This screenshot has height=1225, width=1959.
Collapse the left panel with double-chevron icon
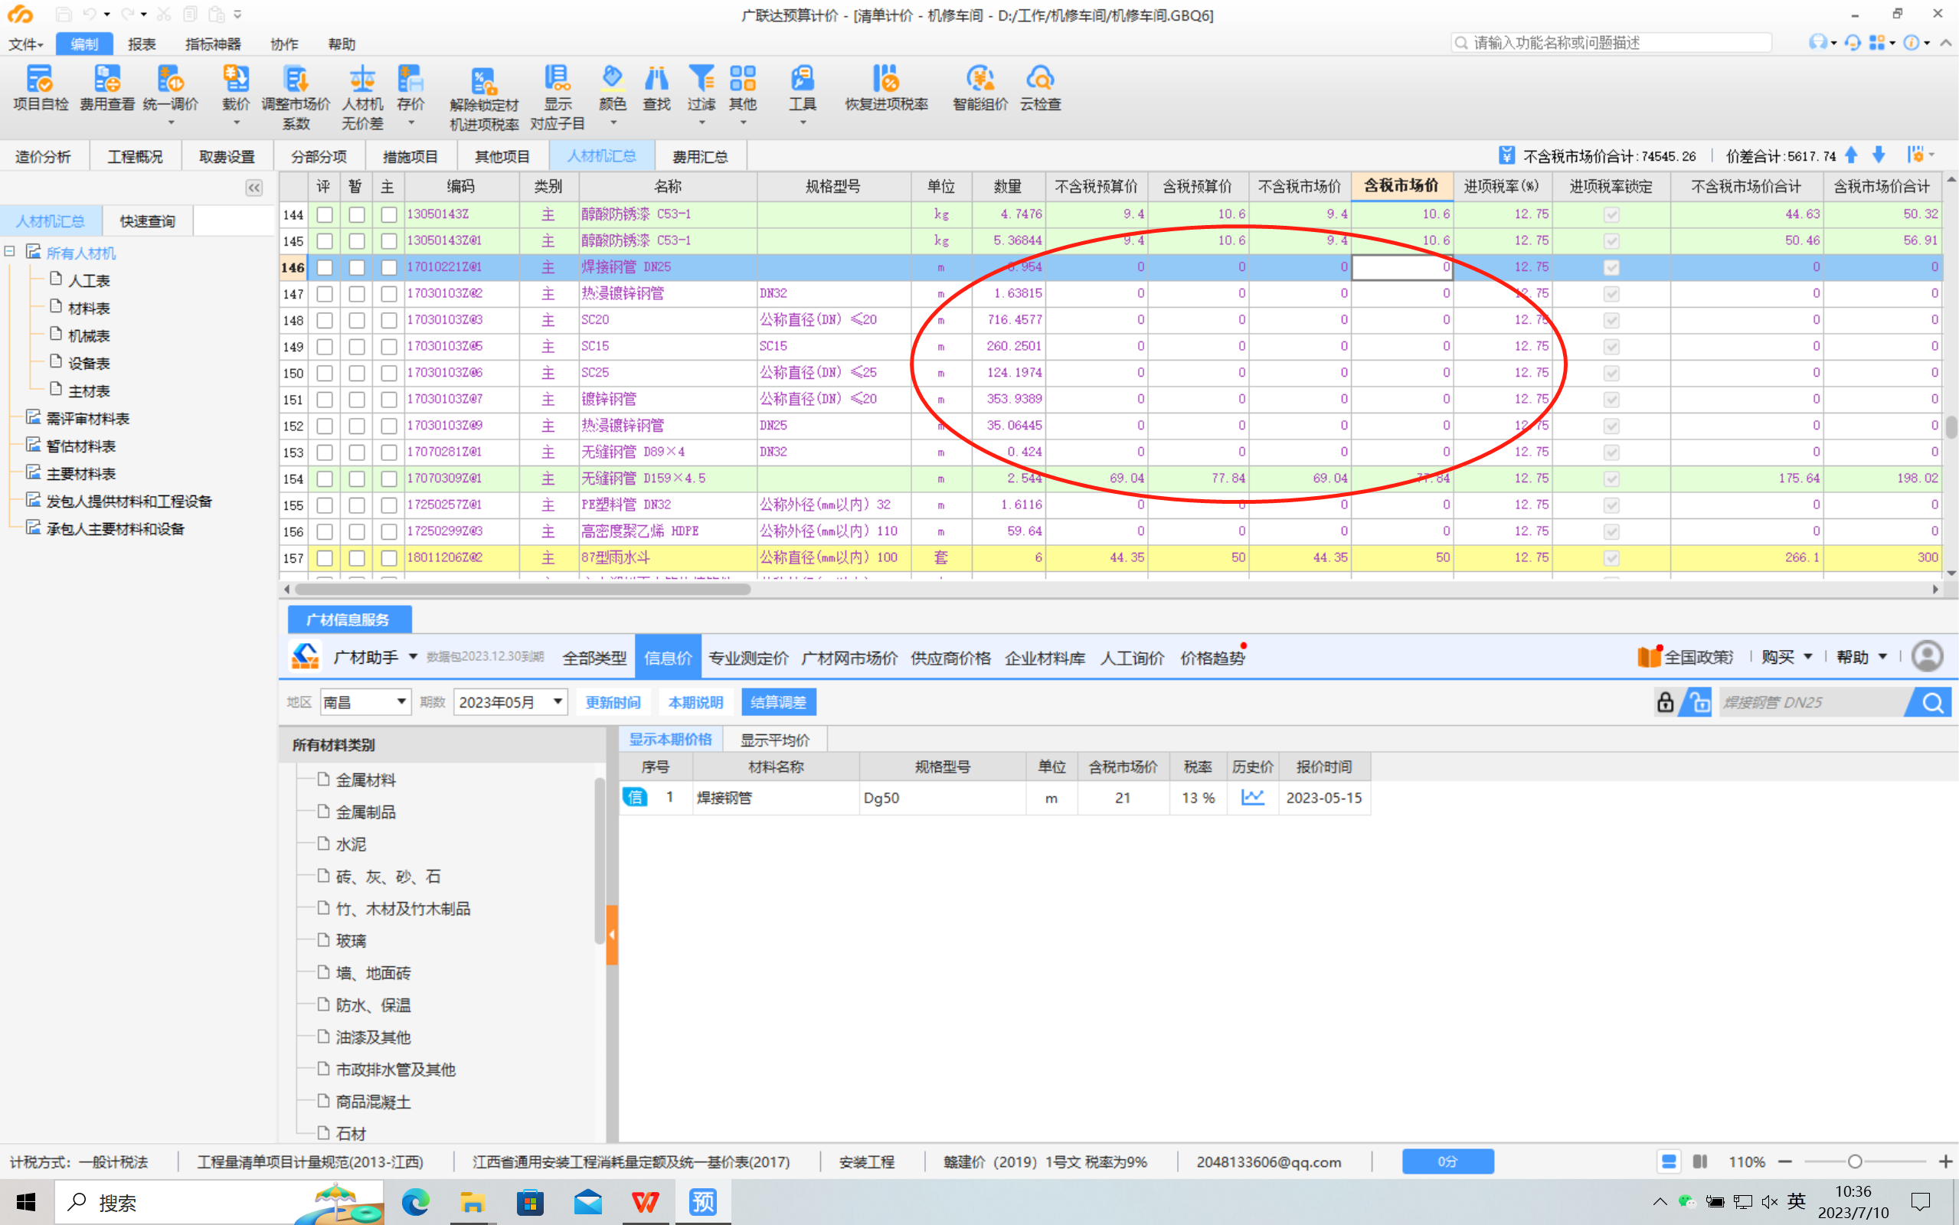pyautogui.click(x=253, y=188)
